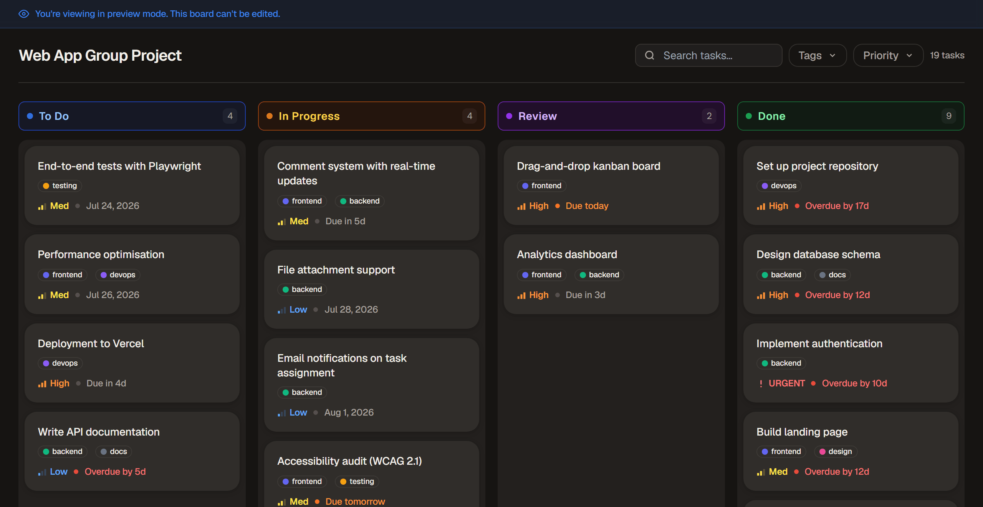Screen dimensions: 983x507
Task: Select the To Do column header
Action: pos(132,116)
